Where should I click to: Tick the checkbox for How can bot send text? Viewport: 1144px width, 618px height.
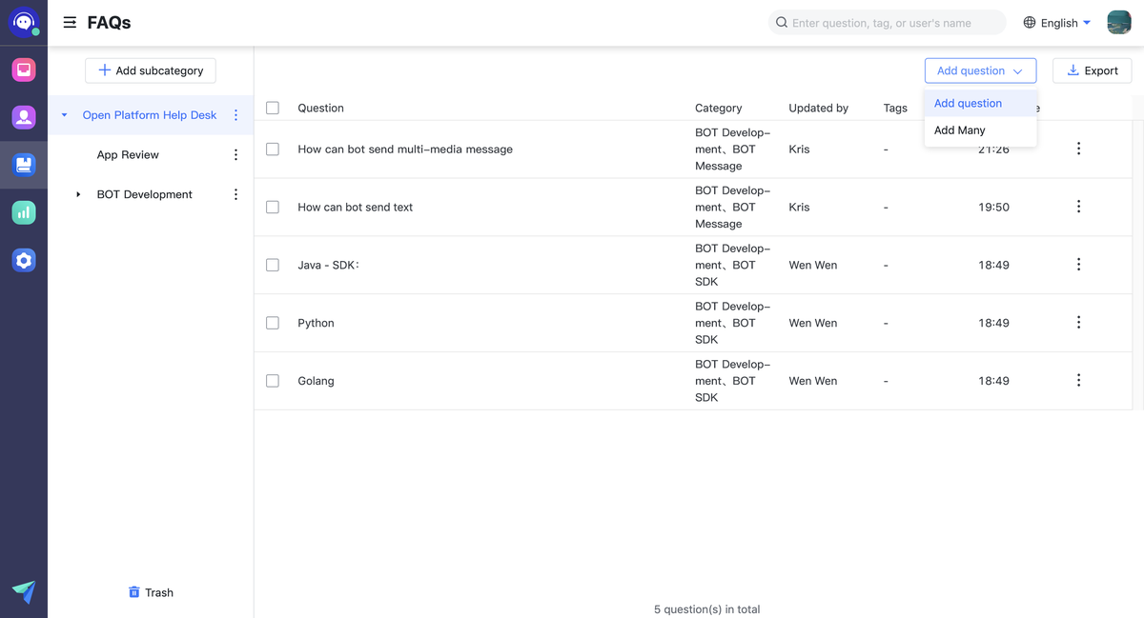(x=273, y=207)
